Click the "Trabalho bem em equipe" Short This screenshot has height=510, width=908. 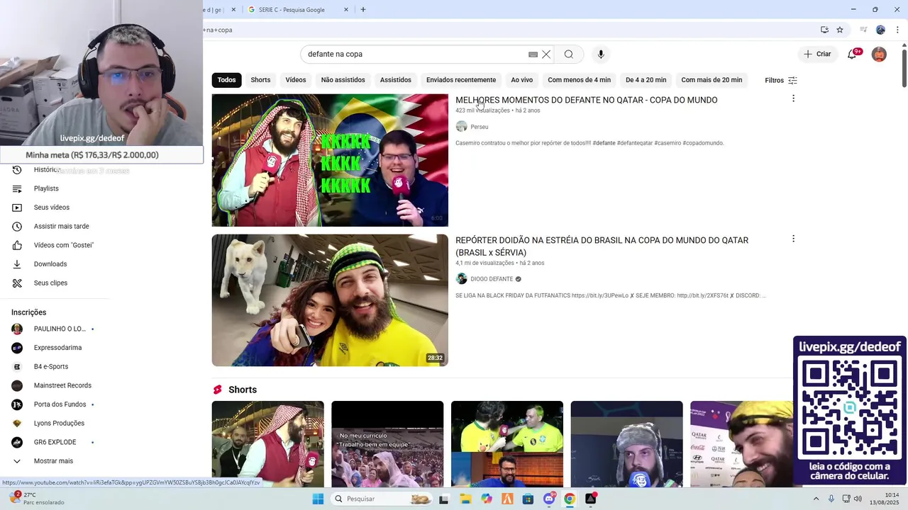point(387,444)
